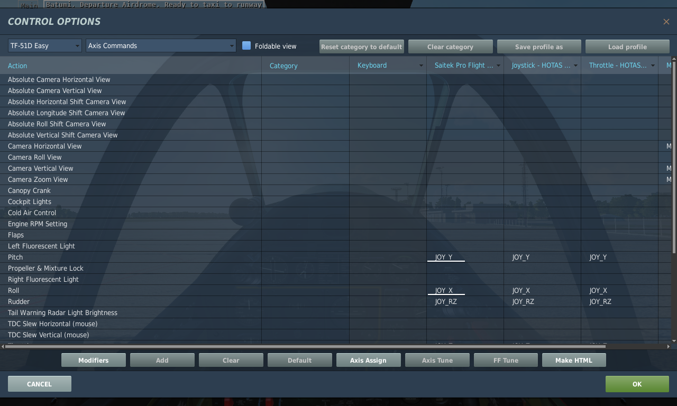Select Joystick HOTAS JOY_Y cell in Pitch row
Screen dimensions: 677x406
click(x=542, y=257)
